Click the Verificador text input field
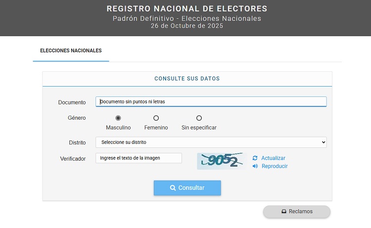This screenshot has width=371, height=228. tap(139, 158)
